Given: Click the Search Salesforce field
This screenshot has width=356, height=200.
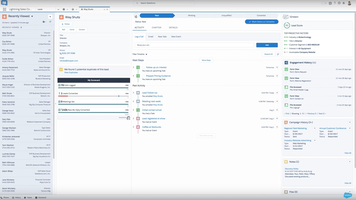Looking at the screenshot, I should point(164,3).
